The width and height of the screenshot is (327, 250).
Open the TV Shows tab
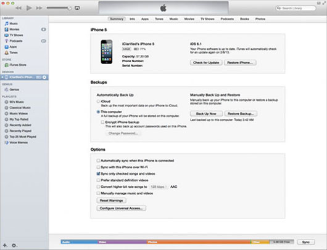click(207, 19)
